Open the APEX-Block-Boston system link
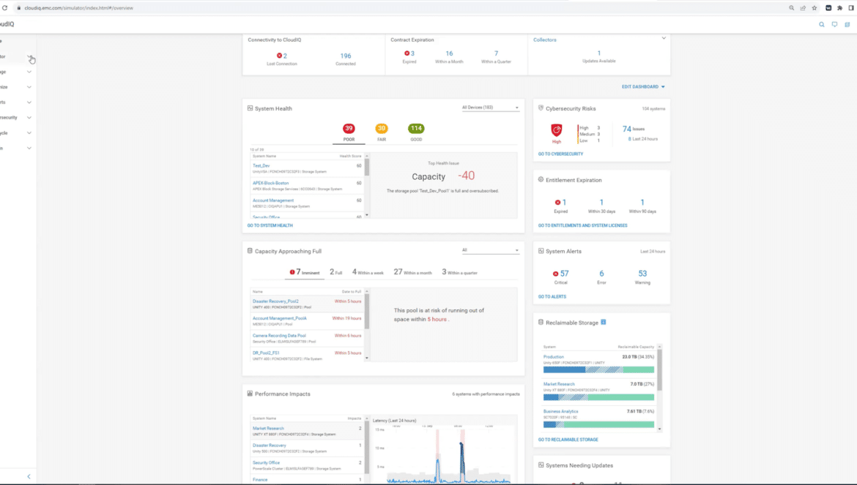Screen dimensions: 857x485 tap(270, 183)
